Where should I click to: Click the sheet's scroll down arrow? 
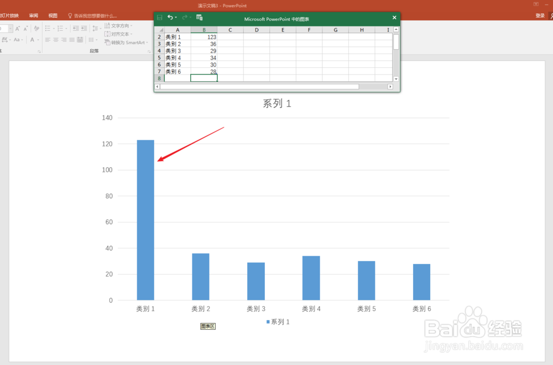[x=396, y=79]
